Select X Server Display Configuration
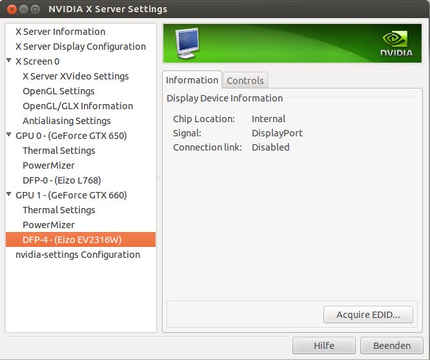 (81, 47)
